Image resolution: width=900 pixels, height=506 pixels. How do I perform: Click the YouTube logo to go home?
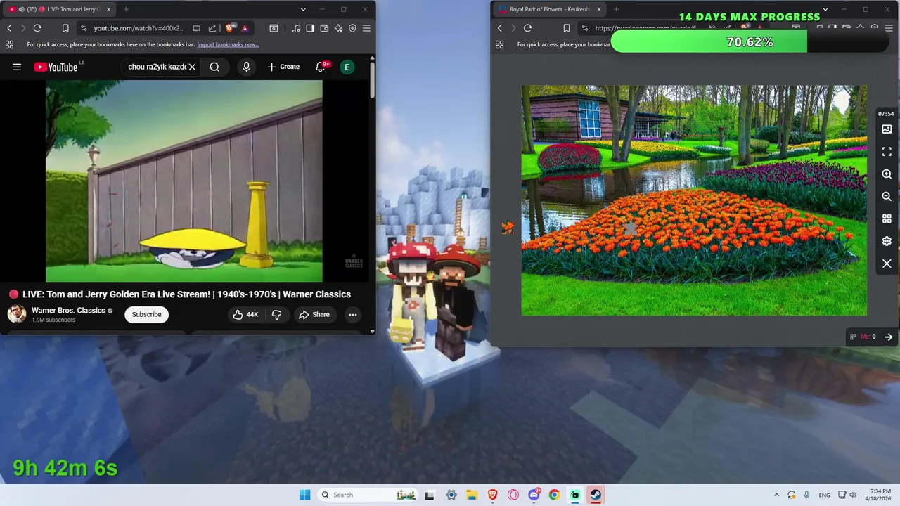point(56,67)
